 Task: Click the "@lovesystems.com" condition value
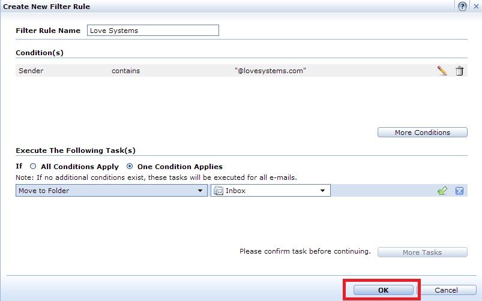coord(270,71)
